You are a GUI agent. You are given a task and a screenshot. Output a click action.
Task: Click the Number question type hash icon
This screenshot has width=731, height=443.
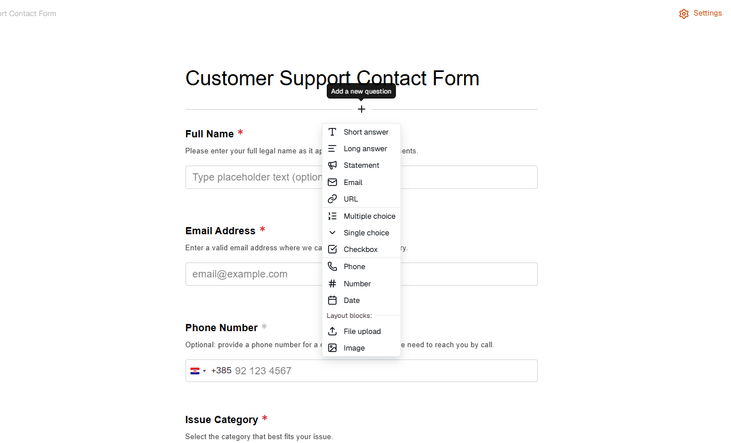tap(332, 283)
